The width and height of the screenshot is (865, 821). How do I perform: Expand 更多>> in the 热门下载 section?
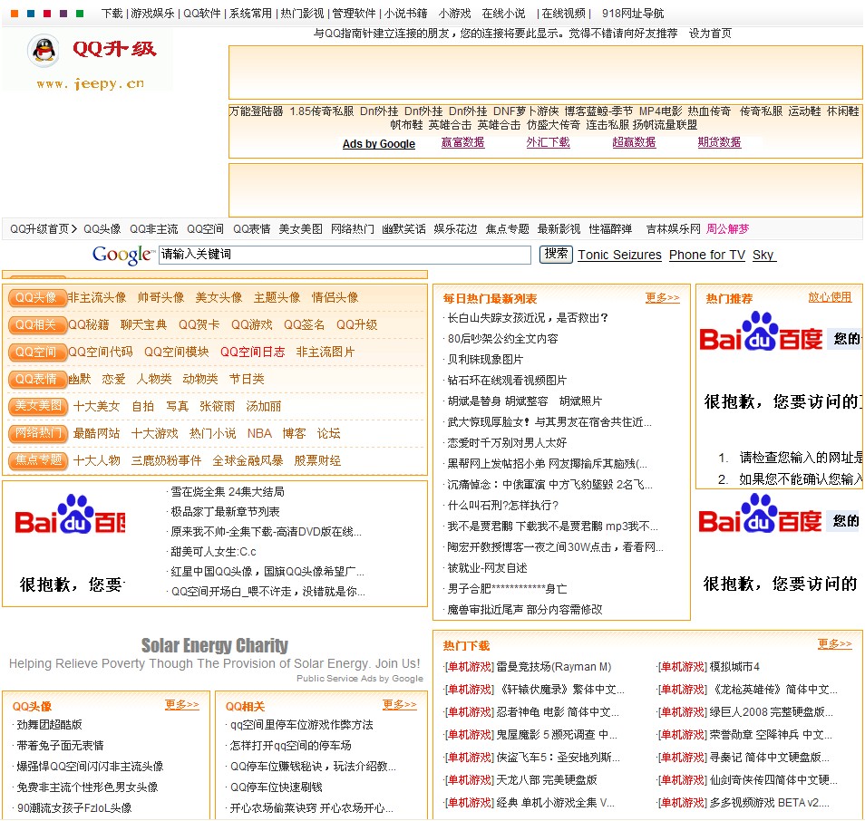coord(834,644)
